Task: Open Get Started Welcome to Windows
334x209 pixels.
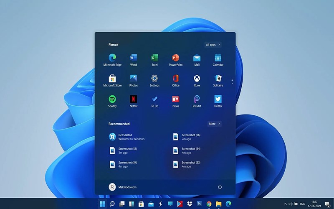Action: click(x=127, y=137)
